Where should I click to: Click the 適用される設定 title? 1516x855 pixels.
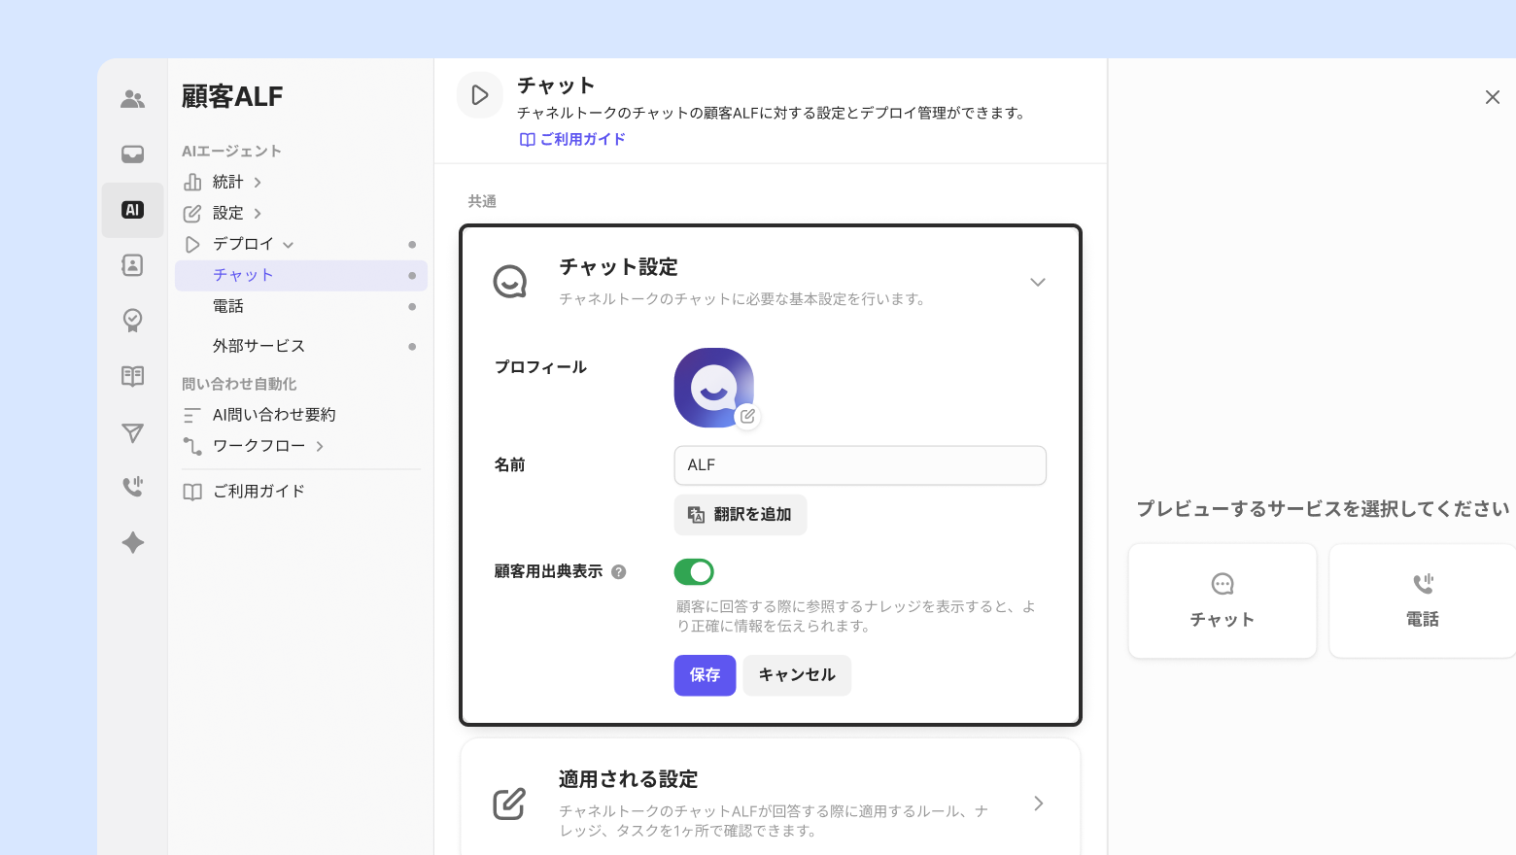(629, 779)
